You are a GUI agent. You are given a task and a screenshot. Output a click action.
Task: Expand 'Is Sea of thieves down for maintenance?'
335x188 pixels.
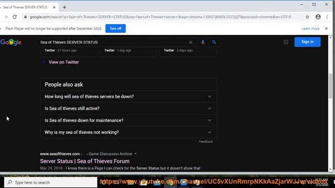pyautogui.click(x=129, y=121)
